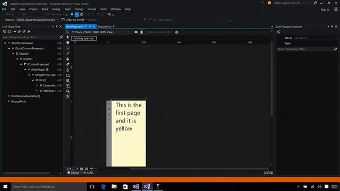
Task: Open the Assets chevron in toolbox
Action: pyautogui.click(x=67, y=97)
